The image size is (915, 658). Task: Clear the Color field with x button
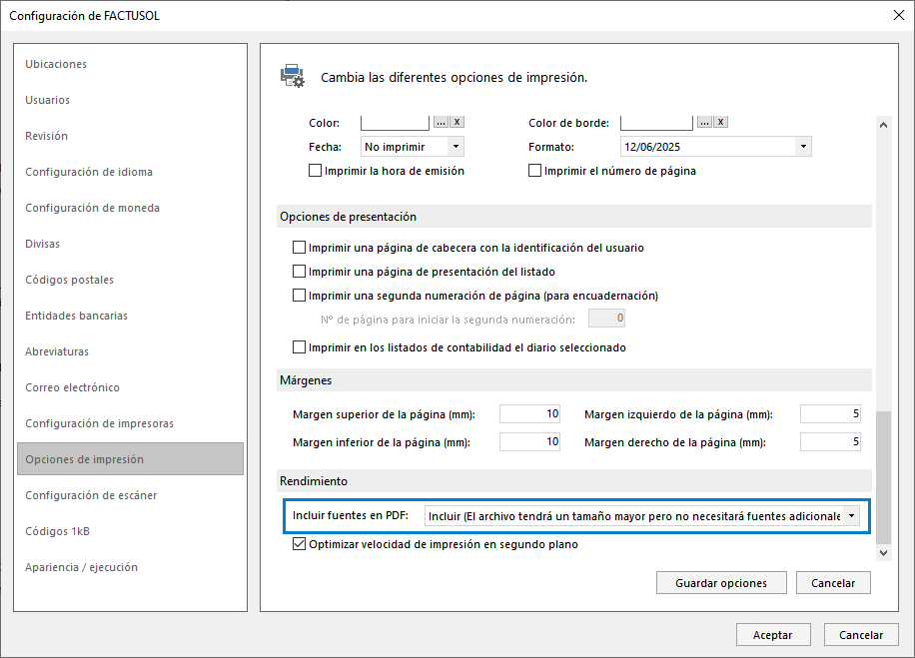click(457, 122)
